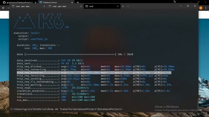Click the k6 ASCII logo
This screenshot has width=209, height=117.
(41, 21)
